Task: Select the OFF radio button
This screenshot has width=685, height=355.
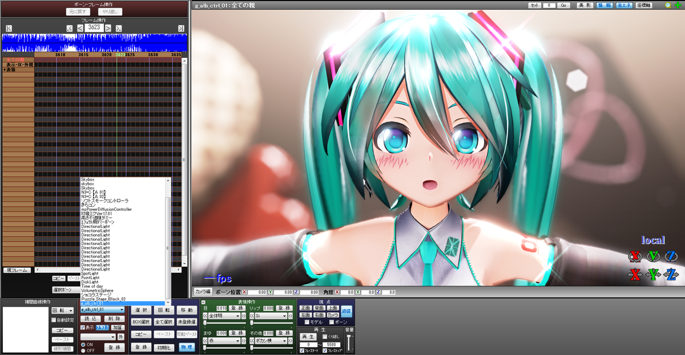Action: (x=83, y=350)
